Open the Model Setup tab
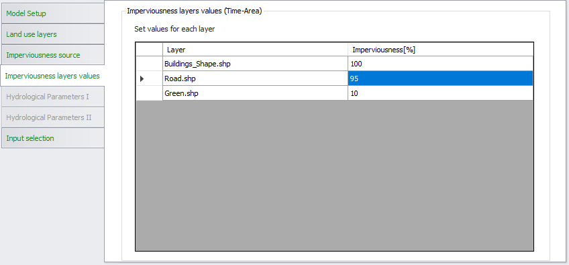 [53, 13]
